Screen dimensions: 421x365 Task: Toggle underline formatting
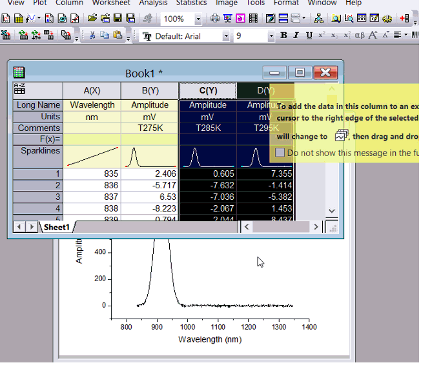click(x=309, y=35)
